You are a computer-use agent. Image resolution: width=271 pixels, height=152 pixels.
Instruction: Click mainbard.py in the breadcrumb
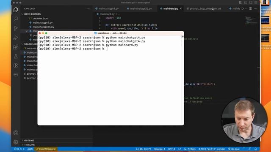point(107,14)
